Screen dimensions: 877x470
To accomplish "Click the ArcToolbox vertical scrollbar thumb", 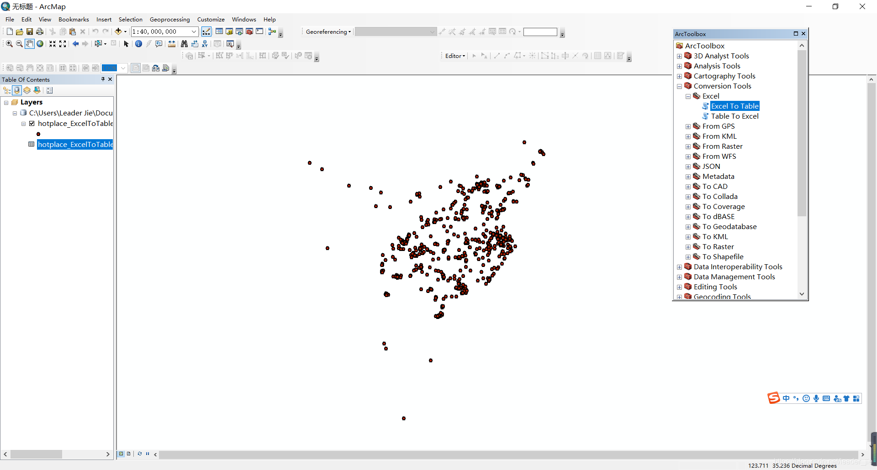I will coord(802,133).
